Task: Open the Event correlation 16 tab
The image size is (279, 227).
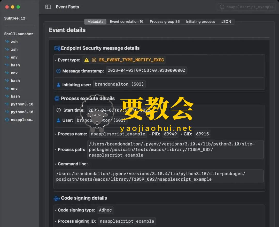Action: 127,22
